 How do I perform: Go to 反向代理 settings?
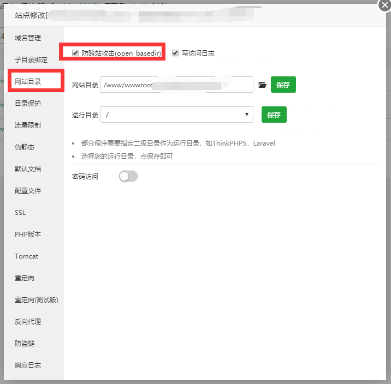click(x=28, y=322)
